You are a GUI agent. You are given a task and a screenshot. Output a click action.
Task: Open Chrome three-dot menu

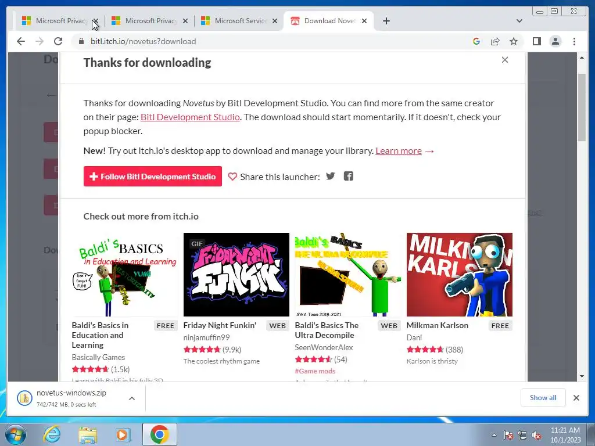(574, 41)
